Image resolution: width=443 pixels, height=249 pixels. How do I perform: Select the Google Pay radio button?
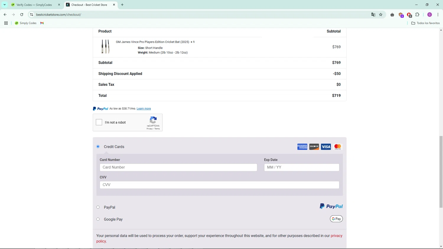pyautogui.click(x=98, y=219)
